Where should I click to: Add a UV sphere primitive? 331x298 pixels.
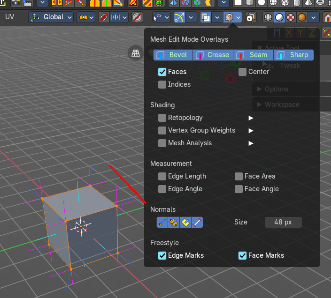click(x=273, y=2)
